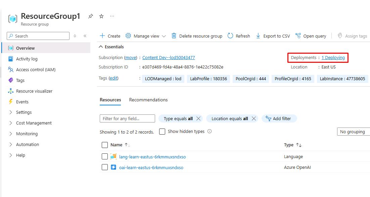Sort resources by Name column arrows
The width and height of the screenshot is (370, 197).
128,145
